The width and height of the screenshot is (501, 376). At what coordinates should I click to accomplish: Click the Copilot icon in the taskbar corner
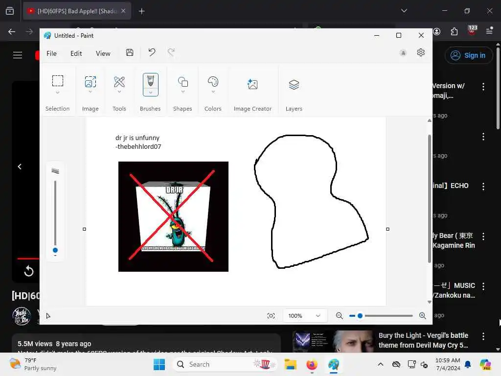click(x=485, y=364)
